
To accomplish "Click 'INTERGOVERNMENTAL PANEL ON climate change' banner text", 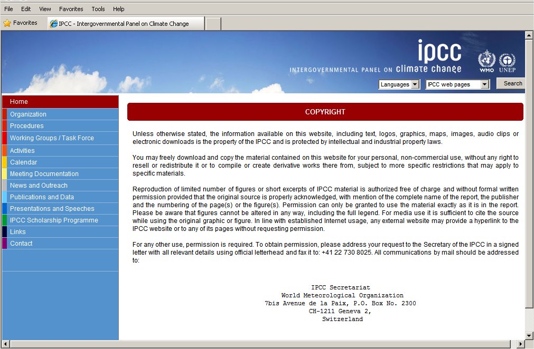I will (x=376, y=69).
